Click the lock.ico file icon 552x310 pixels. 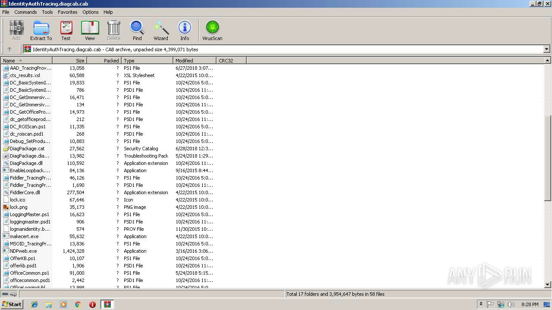[x=6, y=200]
